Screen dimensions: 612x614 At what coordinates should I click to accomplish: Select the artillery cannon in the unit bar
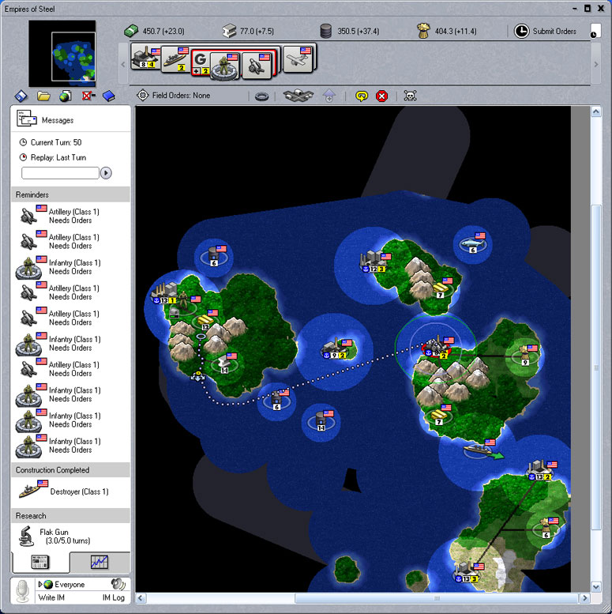pos(257,66)
